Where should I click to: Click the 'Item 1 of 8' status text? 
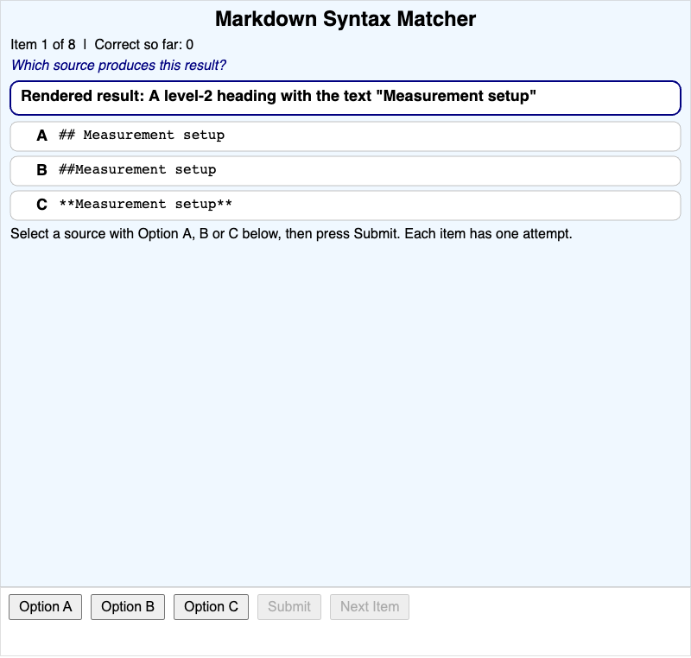coord(42,45)
